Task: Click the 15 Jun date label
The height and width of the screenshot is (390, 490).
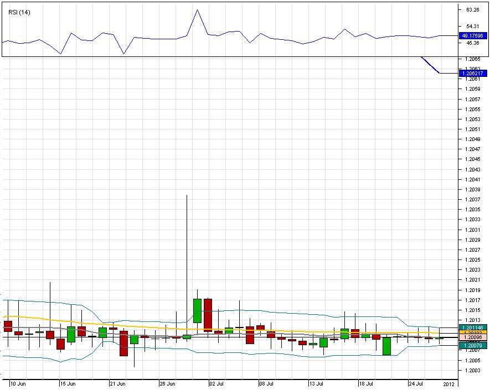Action: point(67,383)
